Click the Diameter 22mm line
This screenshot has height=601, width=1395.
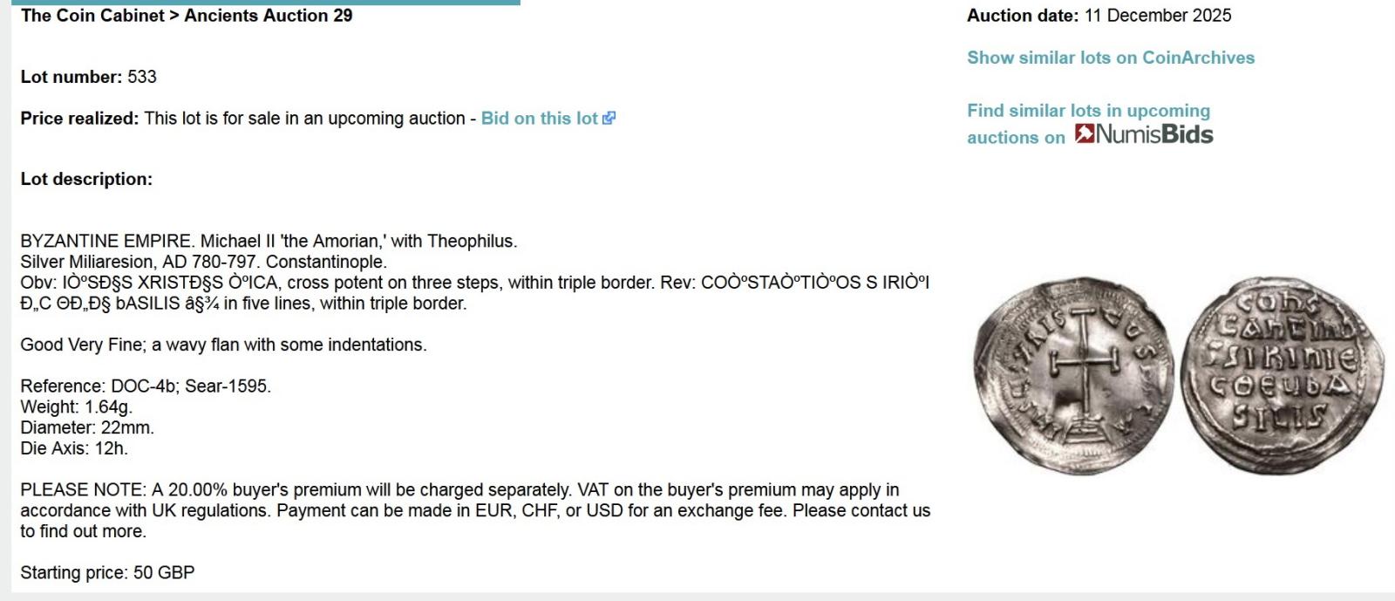click(87, 427)
